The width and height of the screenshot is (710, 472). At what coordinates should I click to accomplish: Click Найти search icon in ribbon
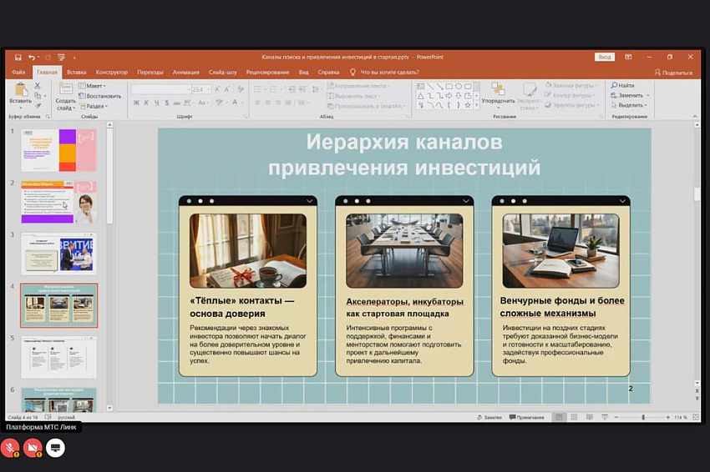tap(622, 86)
